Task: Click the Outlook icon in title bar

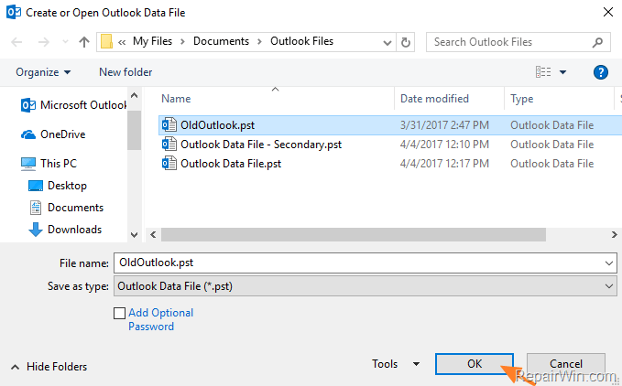Action: (14, 12)
